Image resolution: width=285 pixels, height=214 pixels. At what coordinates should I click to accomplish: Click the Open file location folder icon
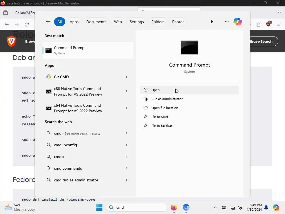tap(146, 108)
